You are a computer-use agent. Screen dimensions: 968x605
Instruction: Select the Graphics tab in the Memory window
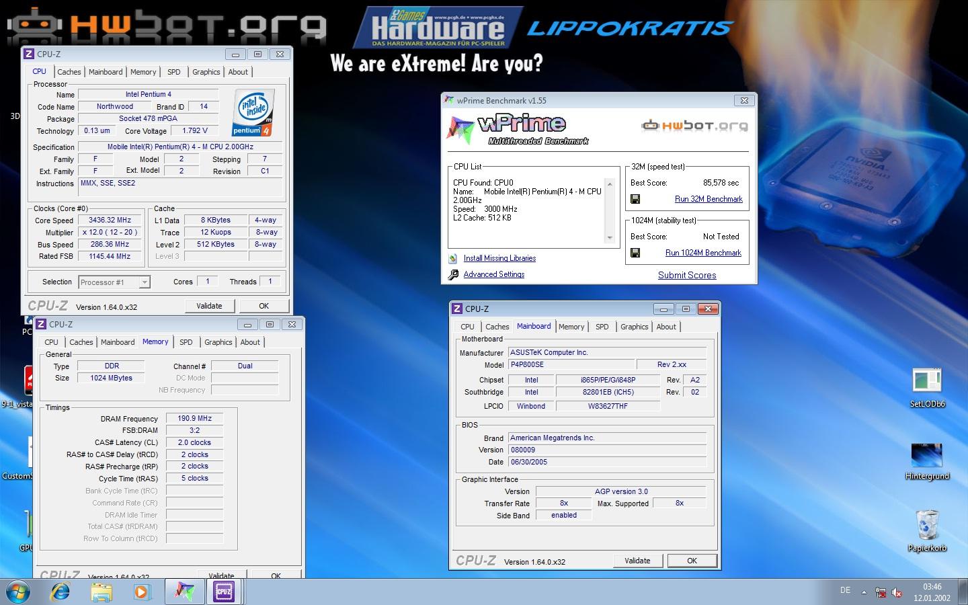tap(218, 342)
